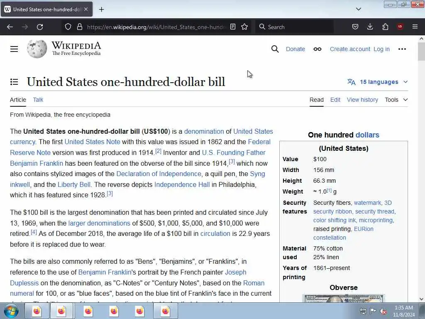
Task: Click the page vertical scrollbar thumb
Action: [x=421, y=52]
